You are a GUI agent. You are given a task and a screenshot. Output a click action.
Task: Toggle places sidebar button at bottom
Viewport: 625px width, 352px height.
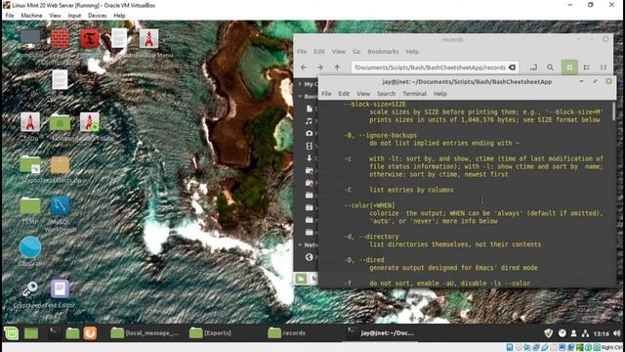tap(302, 278)
